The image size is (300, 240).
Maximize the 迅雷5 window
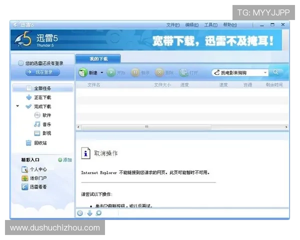(272, 25)
